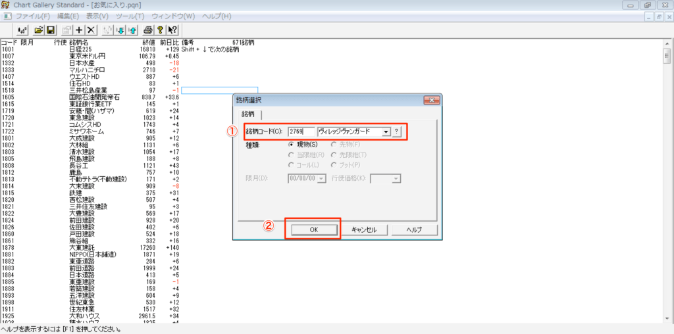Image resolution: width=674 pixels, height=334 pixels.
Task: Click the greyed properties toolbar icon
Action: [x=67, y=30]
